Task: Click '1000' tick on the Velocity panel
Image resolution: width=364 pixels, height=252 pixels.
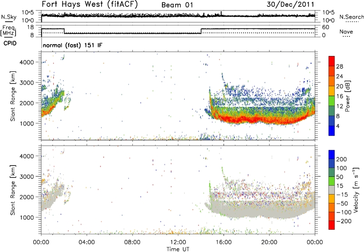Action: [x=26, y=217]
